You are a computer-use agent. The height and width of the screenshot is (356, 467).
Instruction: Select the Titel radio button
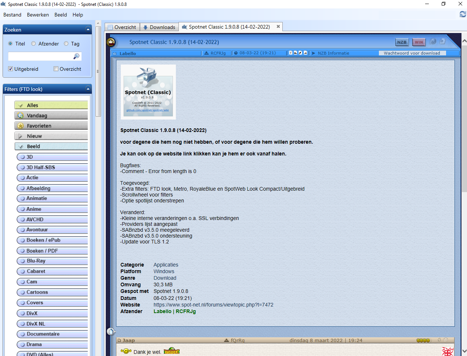coord(10,44)
